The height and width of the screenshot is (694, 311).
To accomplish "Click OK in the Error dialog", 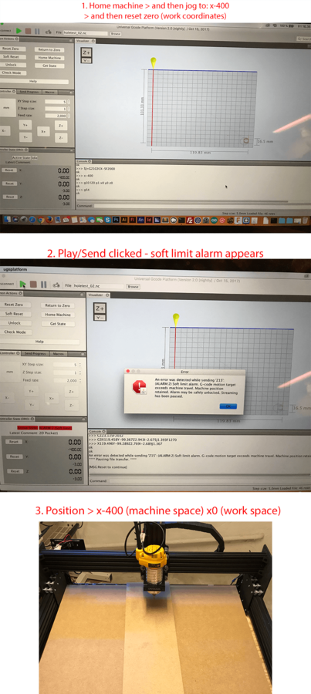I will pos(228,406).
